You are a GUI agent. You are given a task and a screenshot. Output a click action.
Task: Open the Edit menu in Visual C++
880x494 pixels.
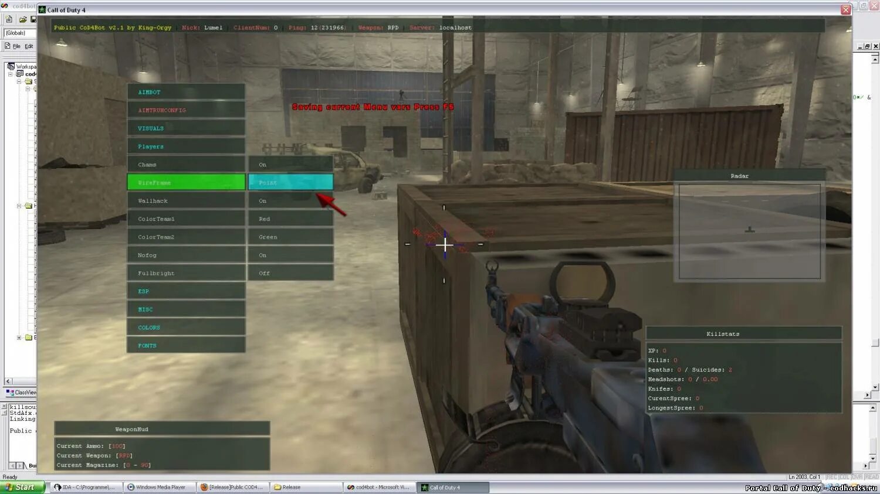pos(29,46)
